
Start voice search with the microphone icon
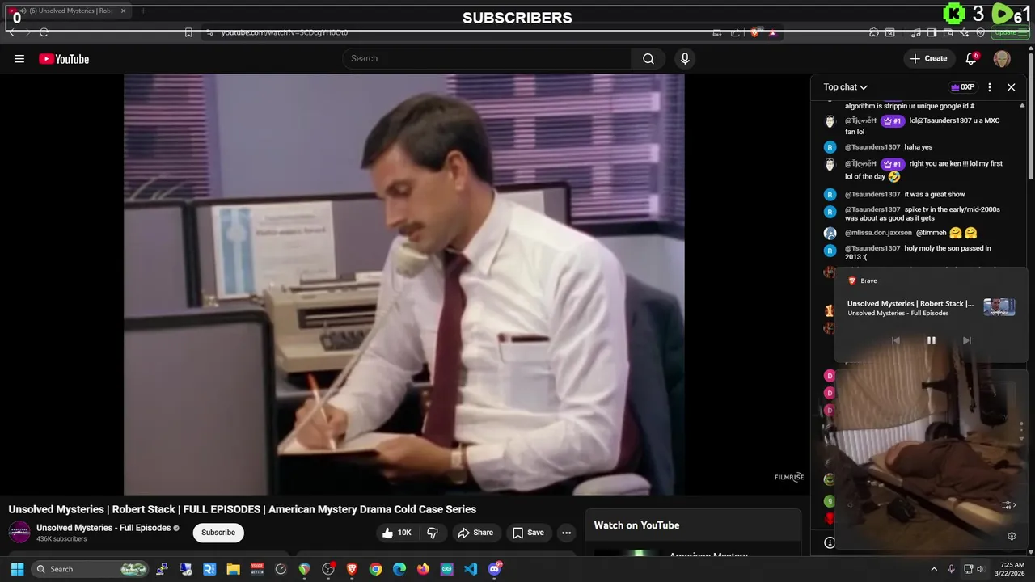click(685, 58)
